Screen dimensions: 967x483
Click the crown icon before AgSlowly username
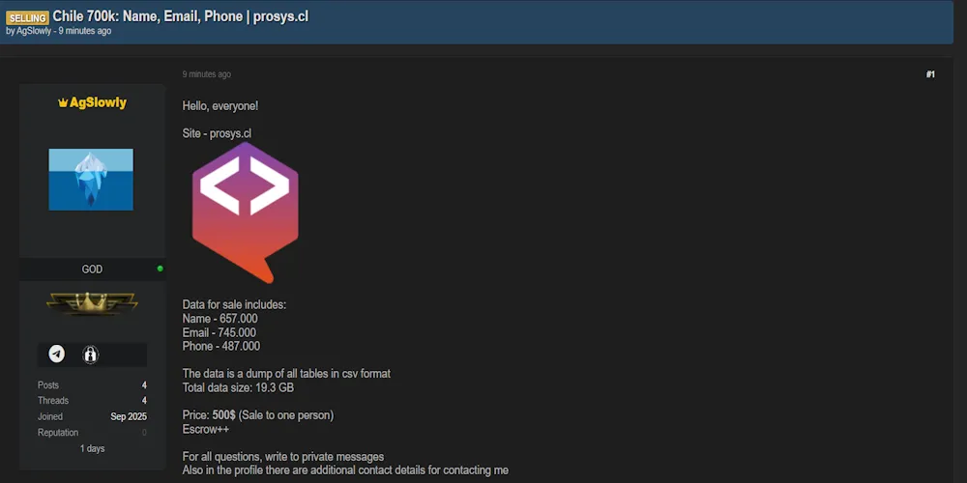(x=62, y=103)
